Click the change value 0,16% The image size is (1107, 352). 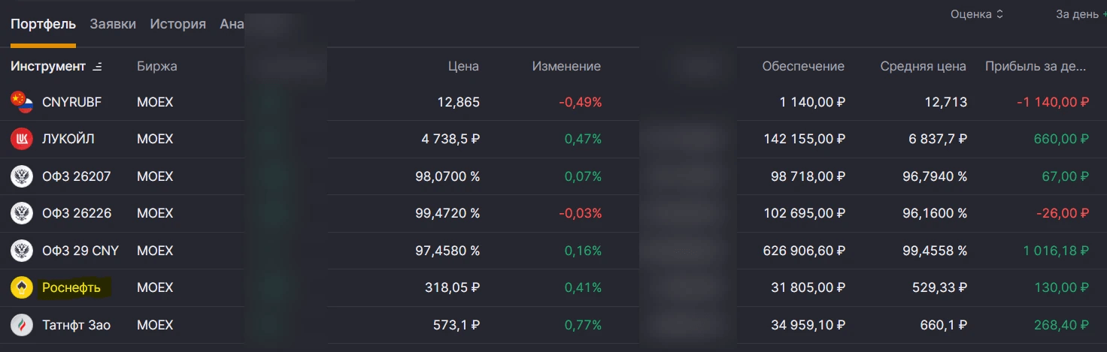pyautogui.click(x=583, y=251)
